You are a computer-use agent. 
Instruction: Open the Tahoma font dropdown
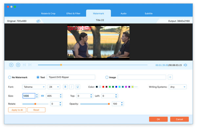pyautogui.click(x=34, y=87)
